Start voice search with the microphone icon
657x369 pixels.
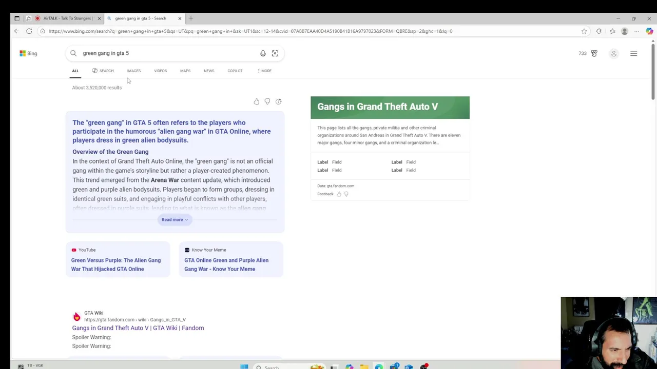click(x=263, y=53)
